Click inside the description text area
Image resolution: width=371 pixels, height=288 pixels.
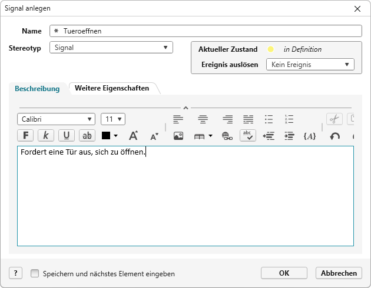point(185,196)
